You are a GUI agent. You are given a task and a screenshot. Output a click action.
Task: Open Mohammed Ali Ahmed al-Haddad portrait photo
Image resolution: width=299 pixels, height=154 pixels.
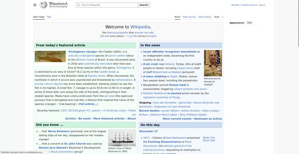click(x=213, y=63)
